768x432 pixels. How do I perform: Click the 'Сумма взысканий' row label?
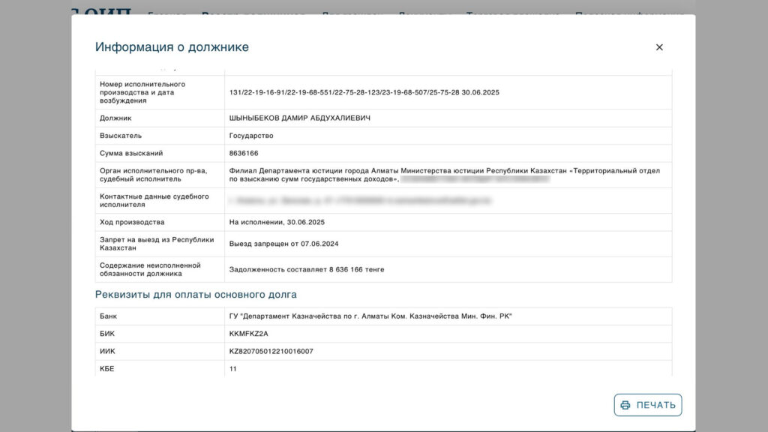(x=131, y=153)
